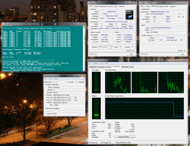The image size is (190, 146).
Task: Click Platform field in Core Temp
Action: click(x=68, y=103)
